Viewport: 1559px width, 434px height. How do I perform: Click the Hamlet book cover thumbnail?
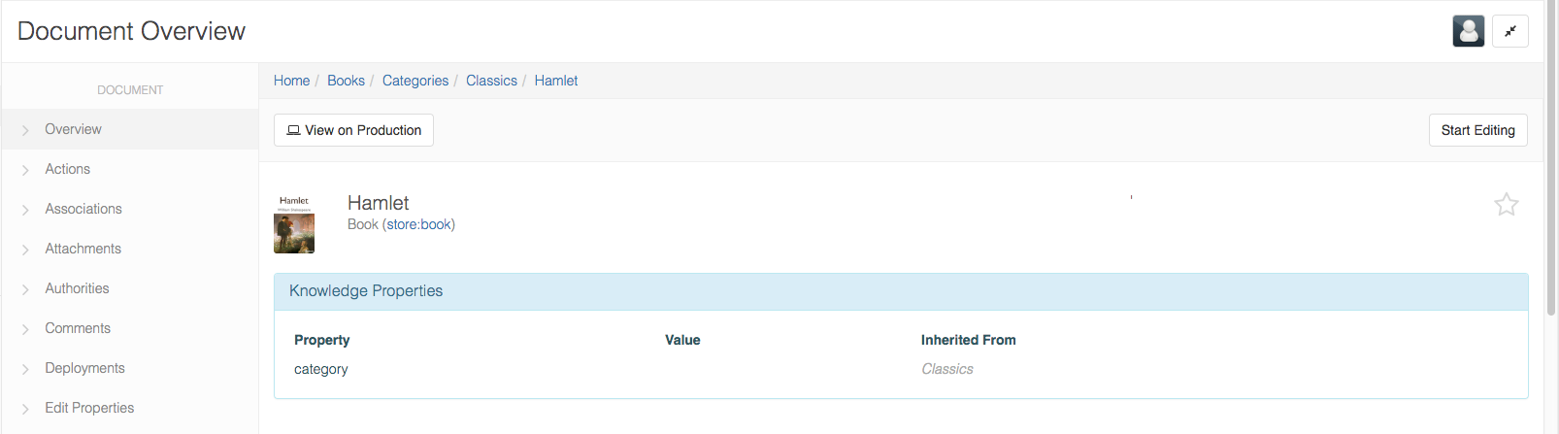point(294,224)
